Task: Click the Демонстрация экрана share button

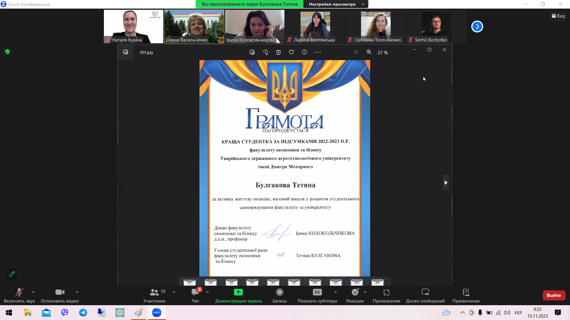Action: 238,292
